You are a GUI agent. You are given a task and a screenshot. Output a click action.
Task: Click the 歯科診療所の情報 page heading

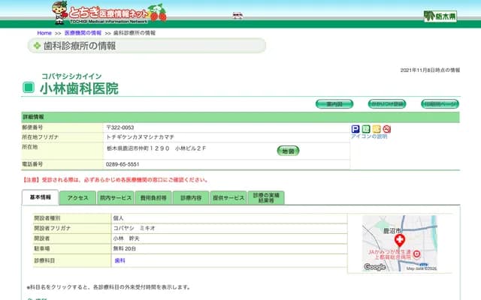click(80, 46)
